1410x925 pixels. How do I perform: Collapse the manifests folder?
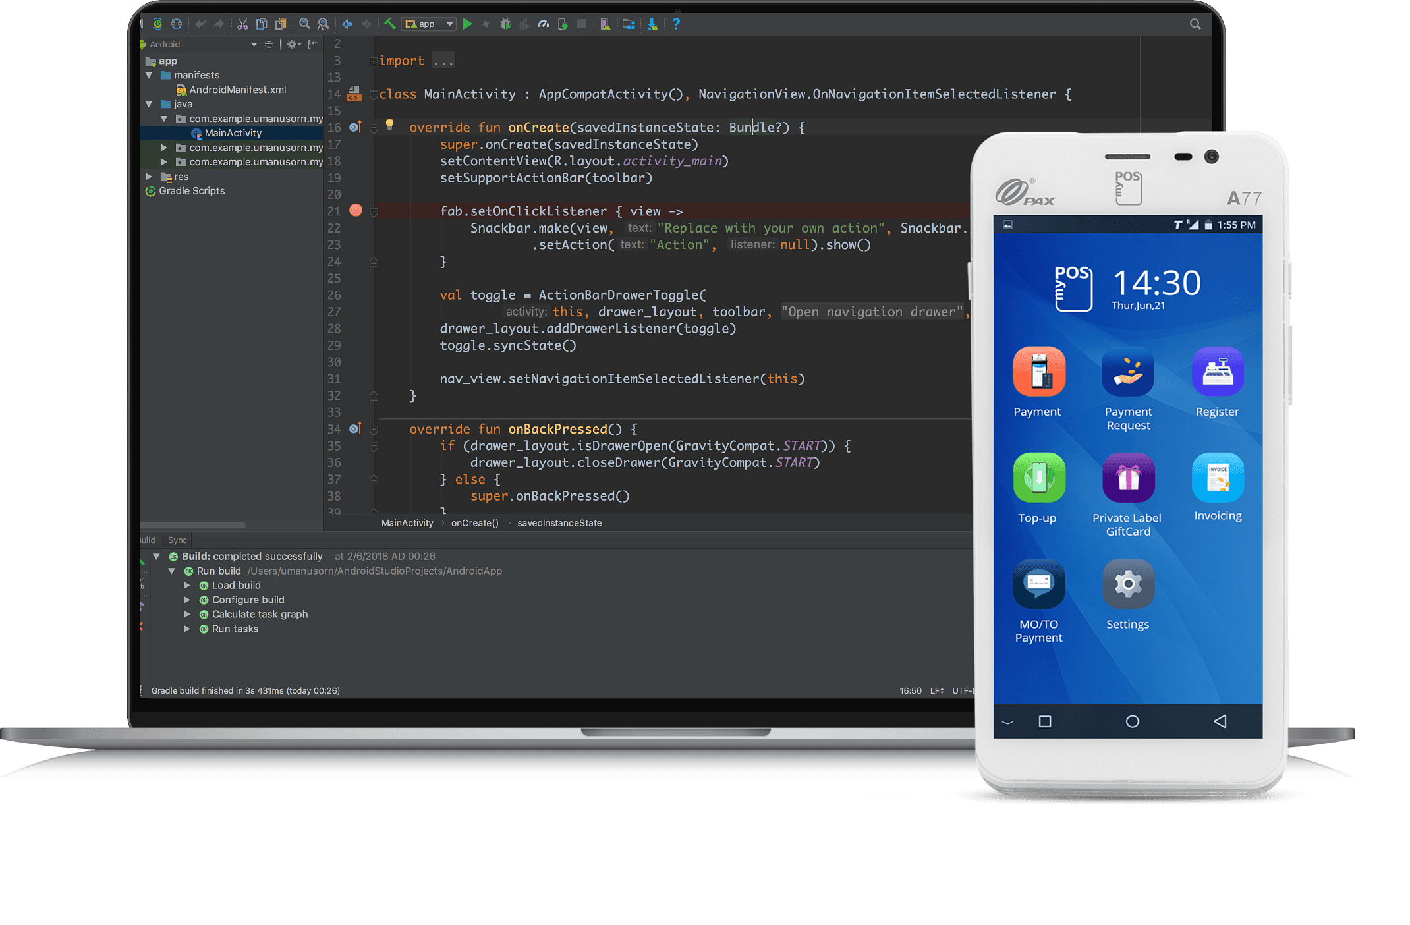(149, 74)
